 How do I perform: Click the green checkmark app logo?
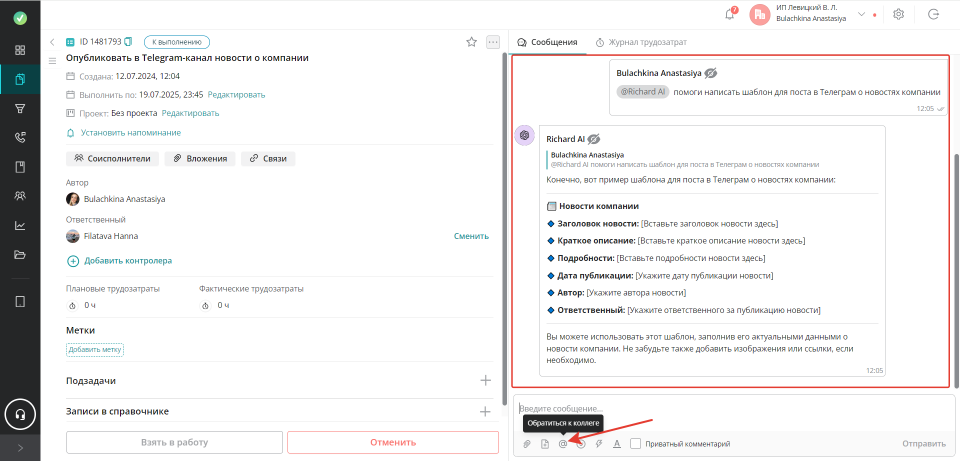pos(20,18)
